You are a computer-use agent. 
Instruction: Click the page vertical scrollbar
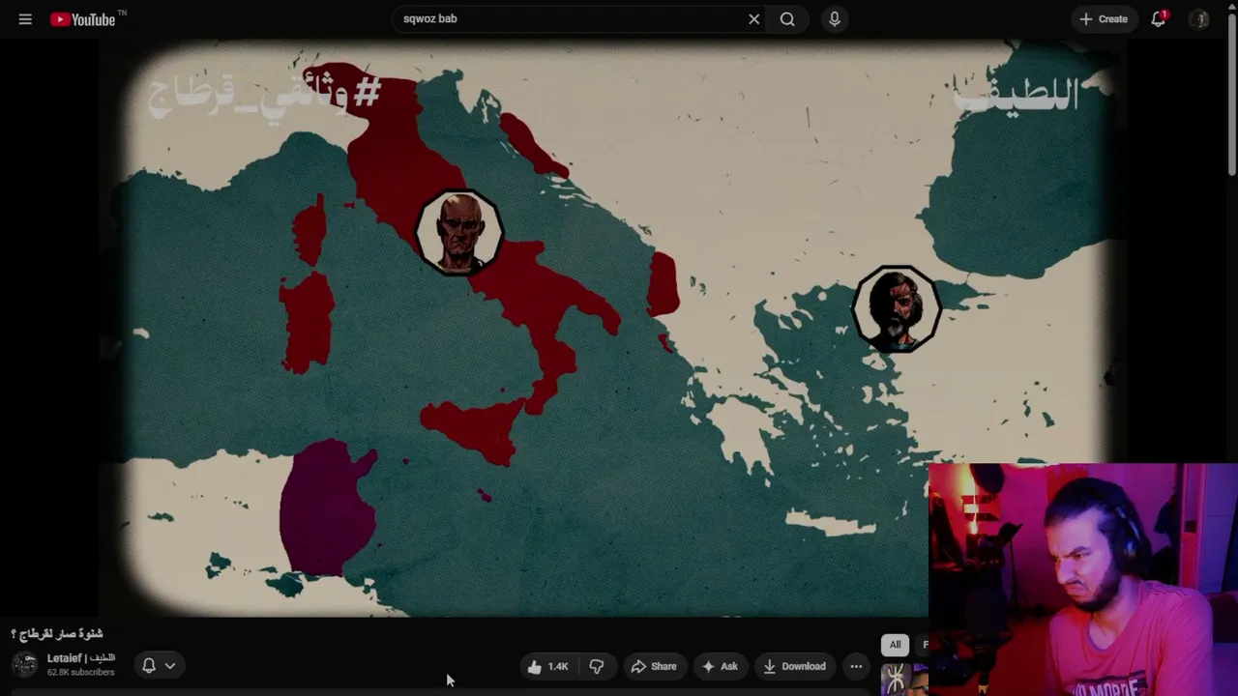1231,97
